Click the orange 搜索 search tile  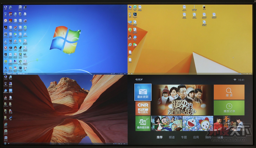tap(229, 92)
